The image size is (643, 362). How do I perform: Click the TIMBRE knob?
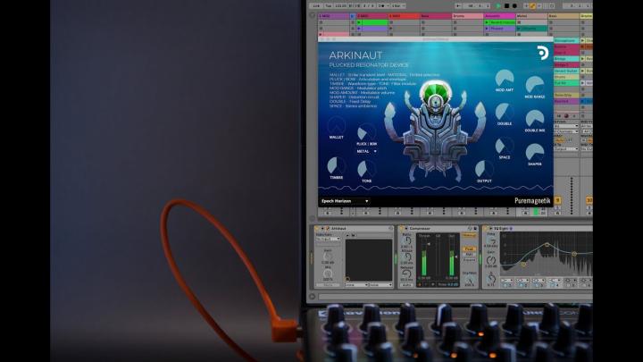(x=337, y=166)
